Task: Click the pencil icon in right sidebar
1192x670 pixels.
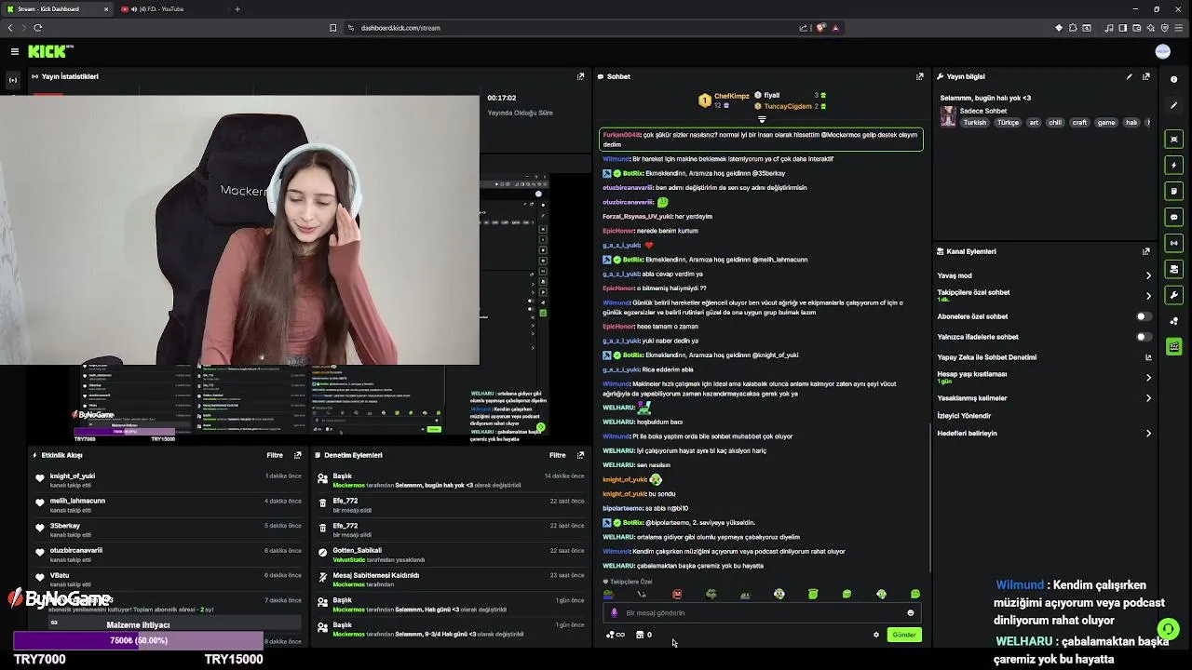Action: point(1173,105)
